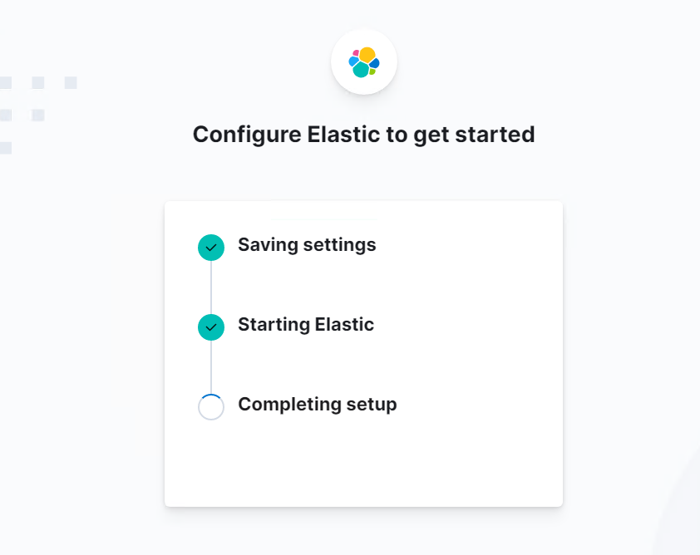Click the empty card area below Completing setup
Viewport: 700px width, 555px height.
(363, 464)
